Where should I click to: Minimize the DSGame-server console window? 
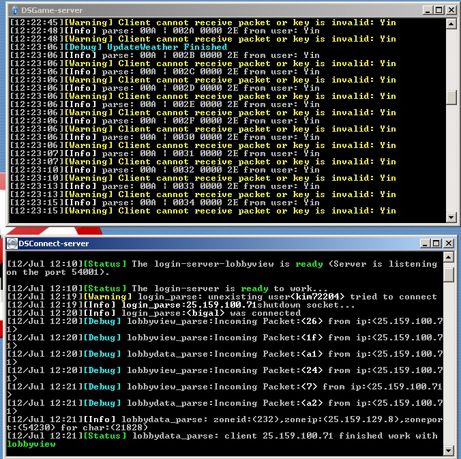[426, 10]
